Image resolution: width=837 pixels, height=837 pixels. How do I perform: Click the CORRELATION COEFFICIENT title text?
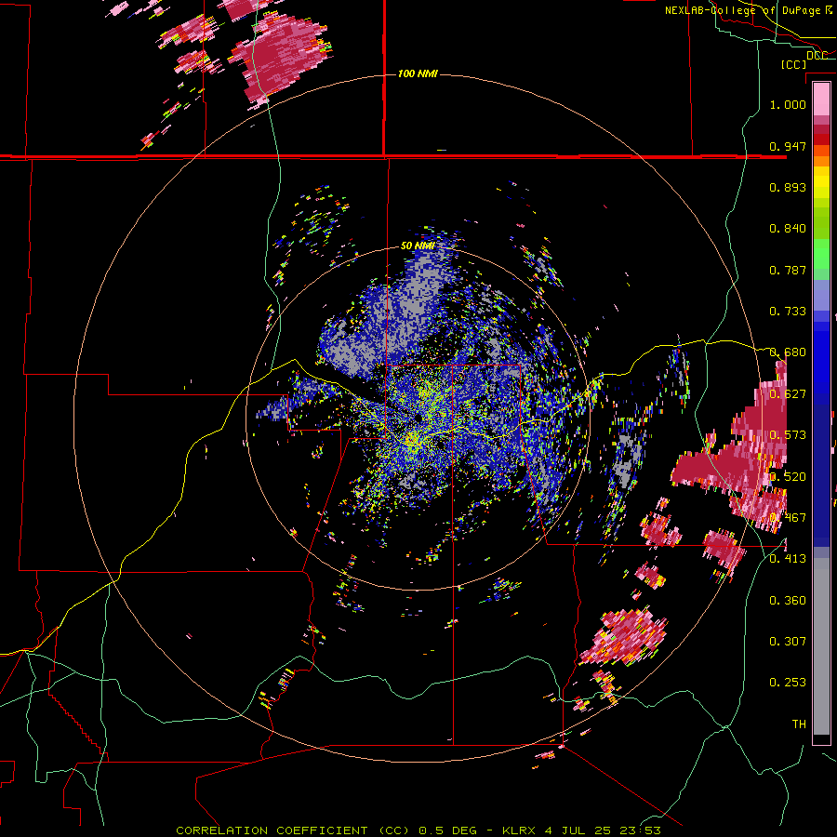pos(272,830)
